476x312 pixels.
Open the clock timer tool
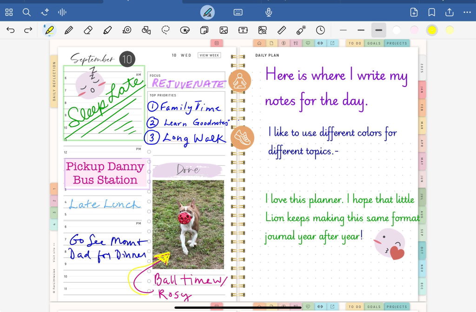(321, 30)
